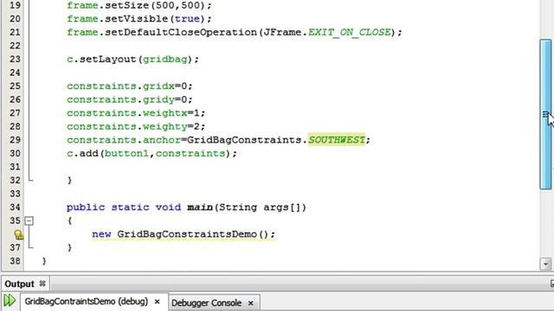554x311 pixels.
Task: Click the highlighted SOUTHWEST constant
Action: 337,140
